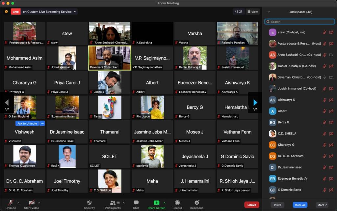Click the red Leave button
Image resolution: width=337 pixels, height=211 pixels.
[251, 205]
